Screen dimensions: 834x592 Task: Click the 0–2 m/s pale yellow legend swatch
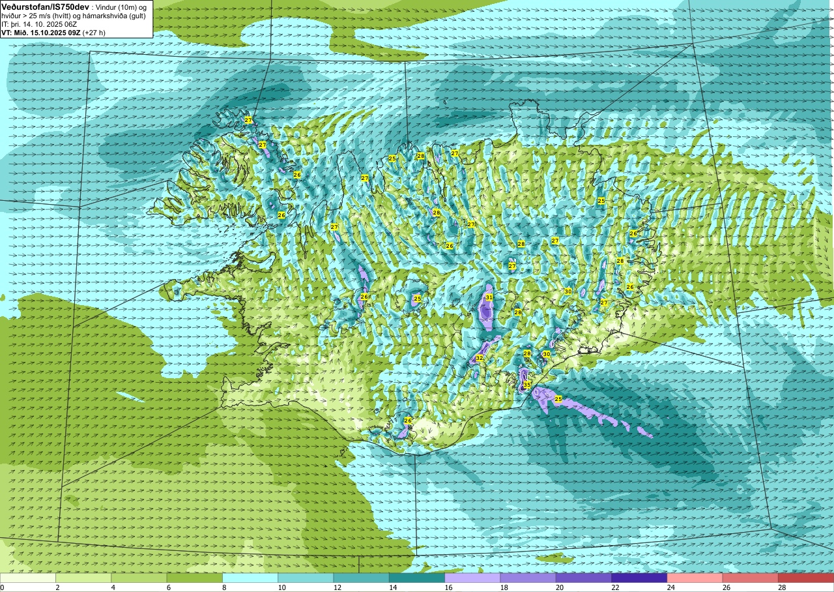28,578
